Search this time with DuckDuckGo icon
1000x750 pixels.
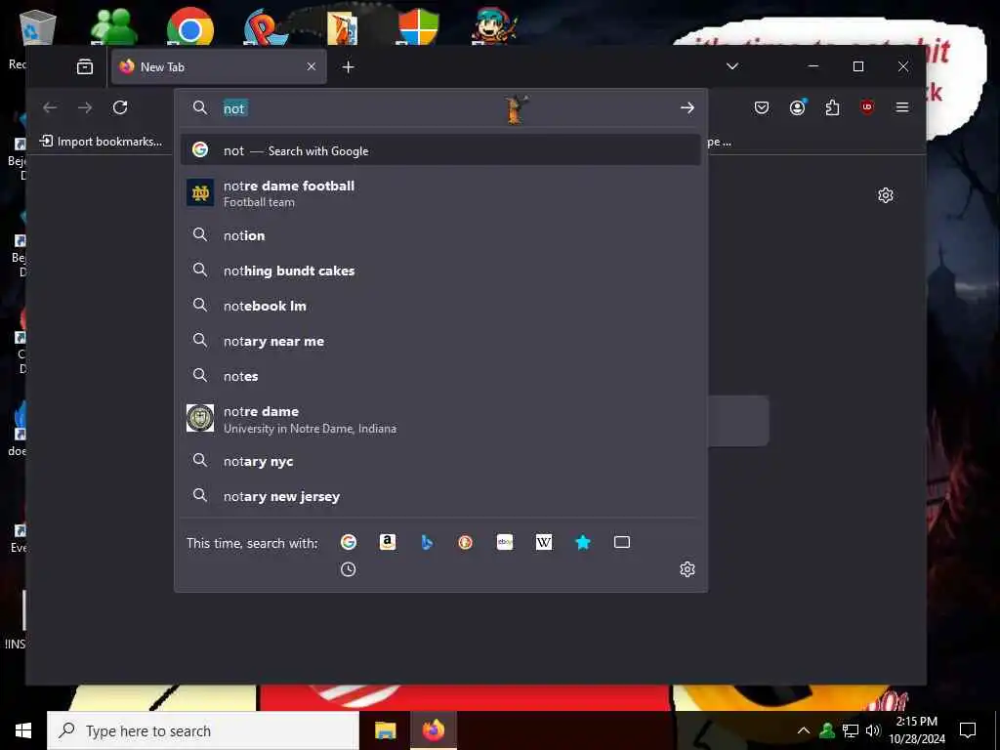(x=466, y=542)
